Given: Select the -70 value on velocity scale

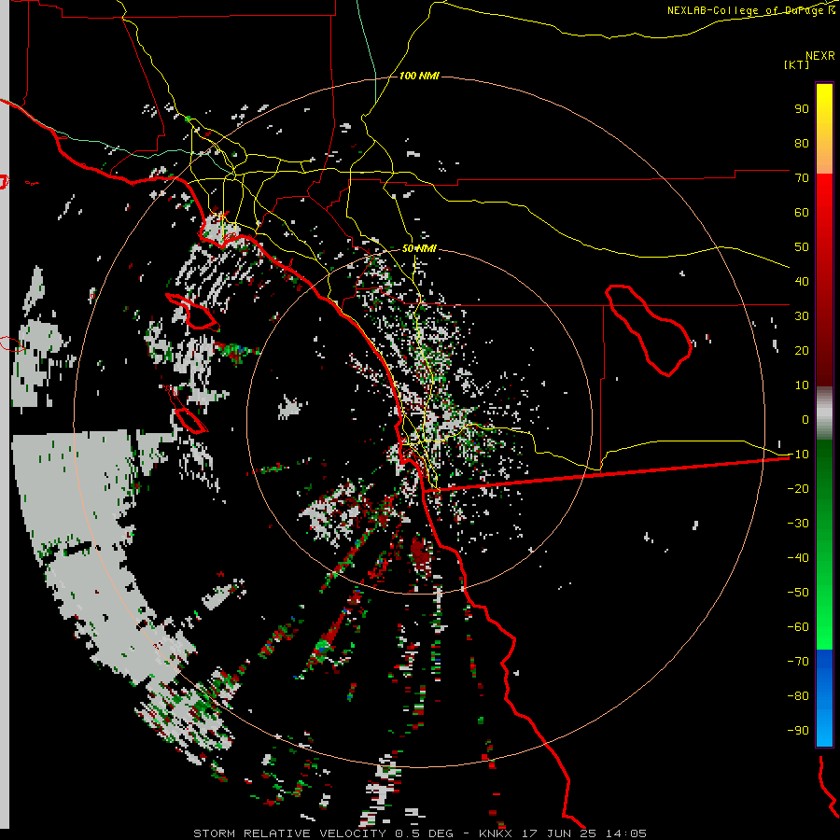Looking at the screenshot, I should (798, 662).
